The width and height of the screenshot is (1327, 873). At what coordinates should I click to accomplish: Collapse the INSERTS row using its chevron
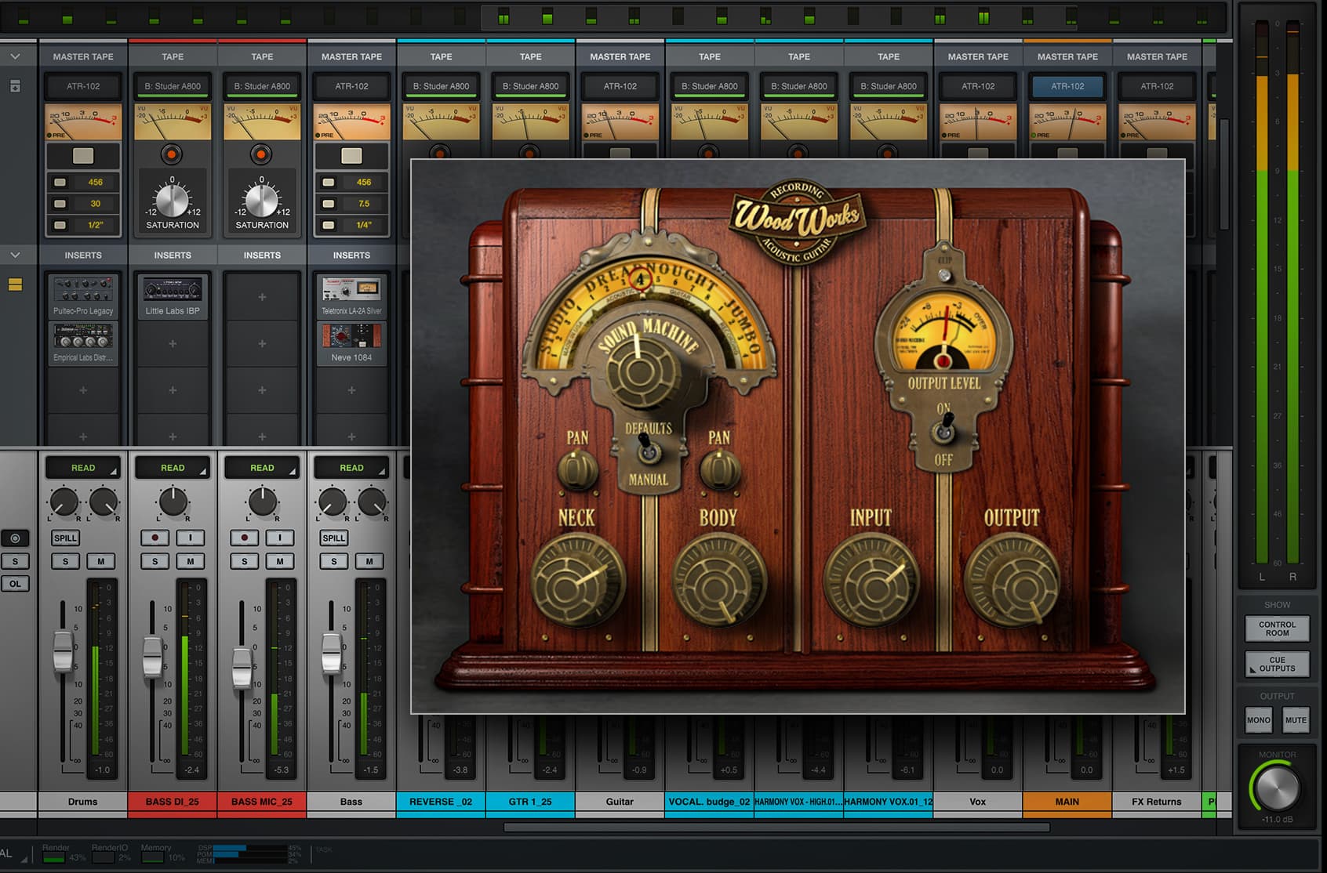(x=15, y=255)
